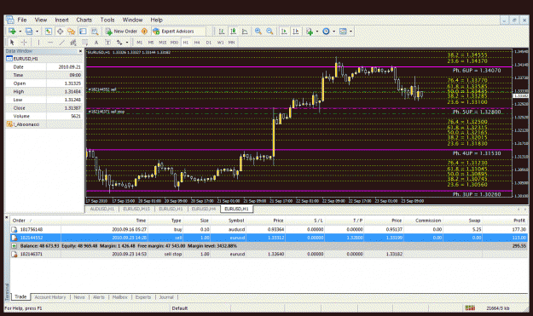Switch chart to Line Chart mode

point(245,32)
